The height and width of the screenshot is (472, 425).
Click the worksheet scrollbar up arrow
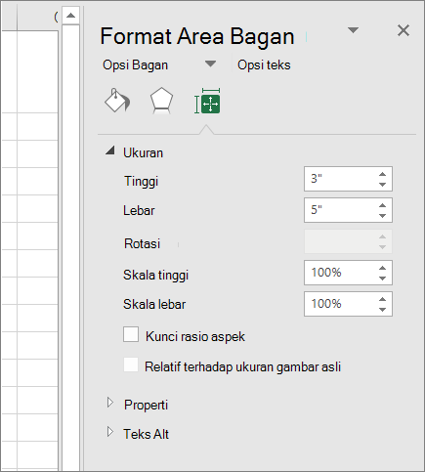click(70, 16)
